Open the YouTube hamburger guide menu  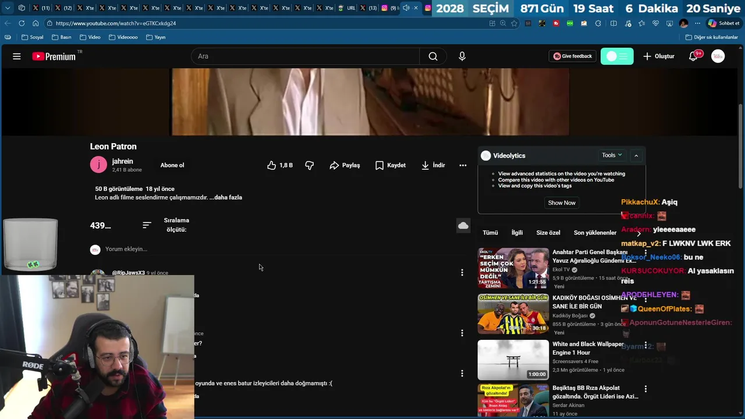pyautogui.click(x=17, y=56)
